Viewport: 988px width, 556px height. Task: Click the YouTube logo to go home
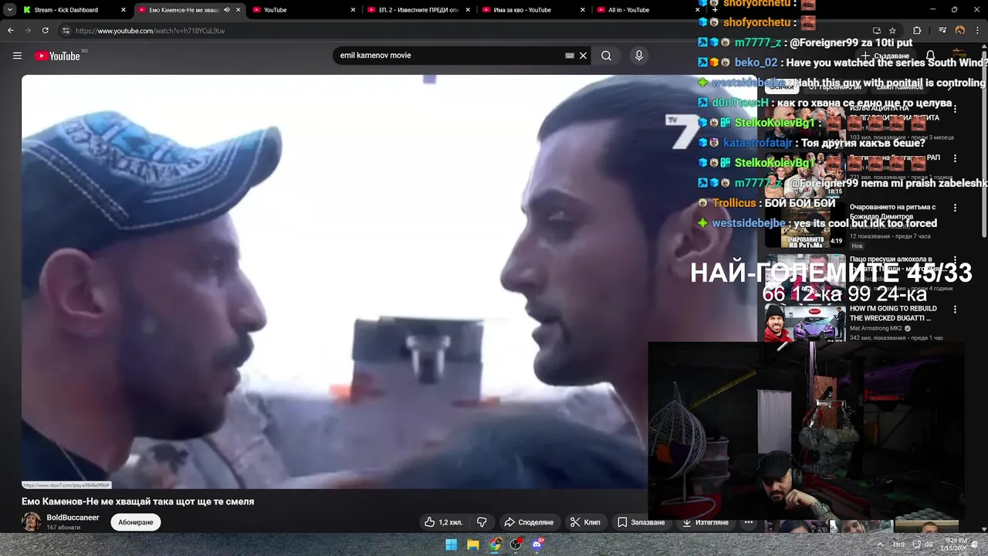pos(58,56)
